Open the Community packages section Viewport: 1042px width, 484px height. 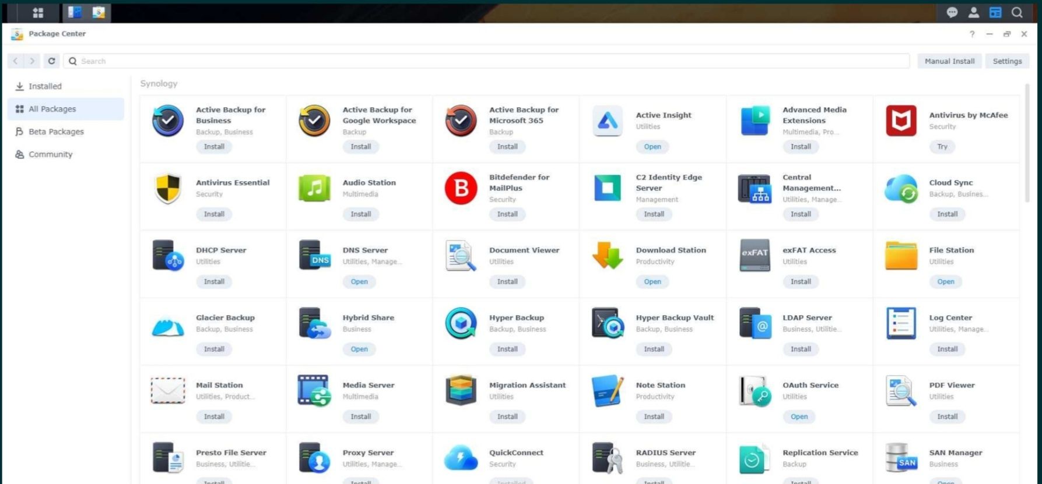66,154
